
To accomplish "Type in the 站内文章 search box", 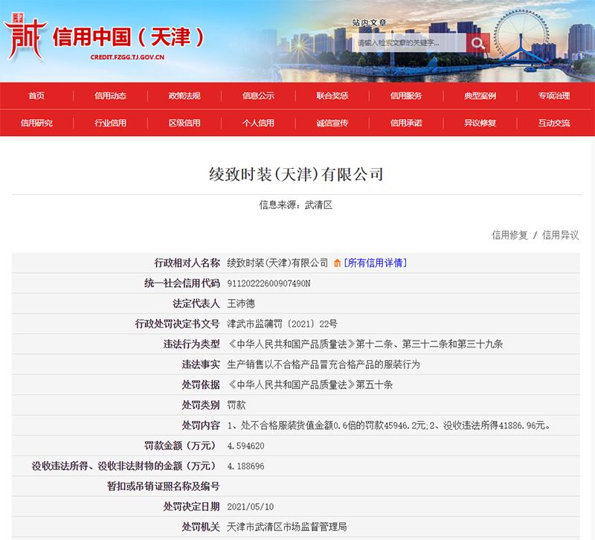I will (409, 43).
